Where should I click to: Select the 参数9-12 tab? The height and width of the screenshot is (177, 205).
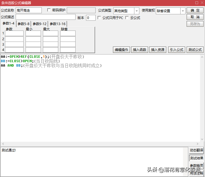click(x=40, y=24)
